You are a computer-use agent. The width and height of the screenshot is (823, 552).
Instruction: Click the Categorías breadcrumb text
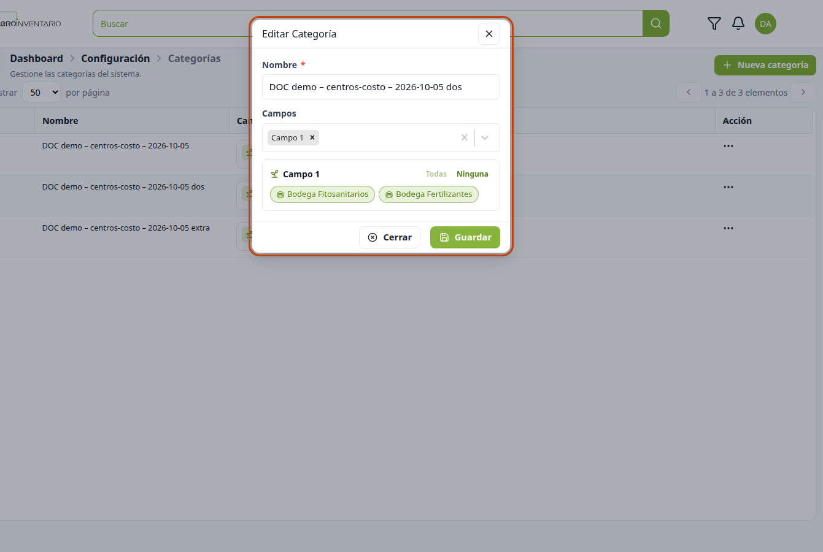click(x=194, y=58)
